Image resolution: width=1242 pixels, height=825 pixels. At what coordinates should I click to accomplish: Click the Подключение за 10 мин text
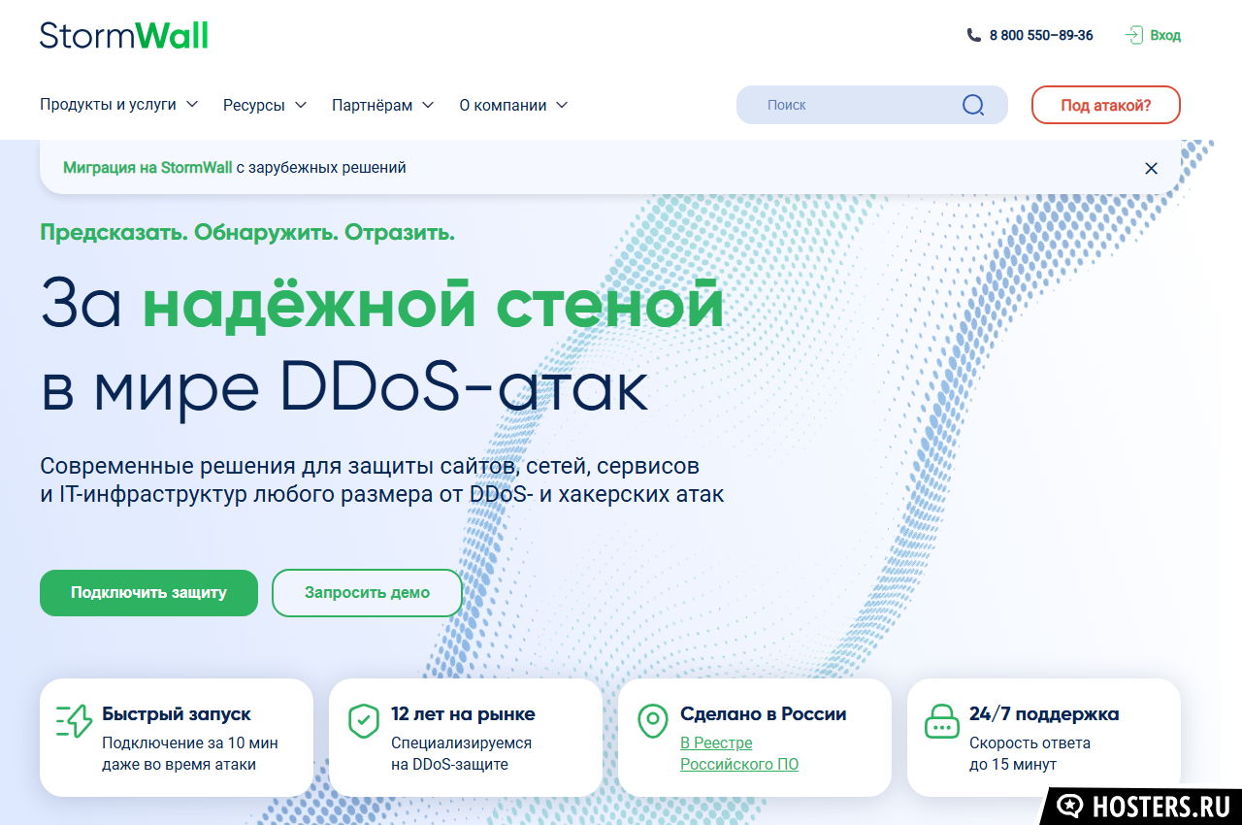point(190,742)
